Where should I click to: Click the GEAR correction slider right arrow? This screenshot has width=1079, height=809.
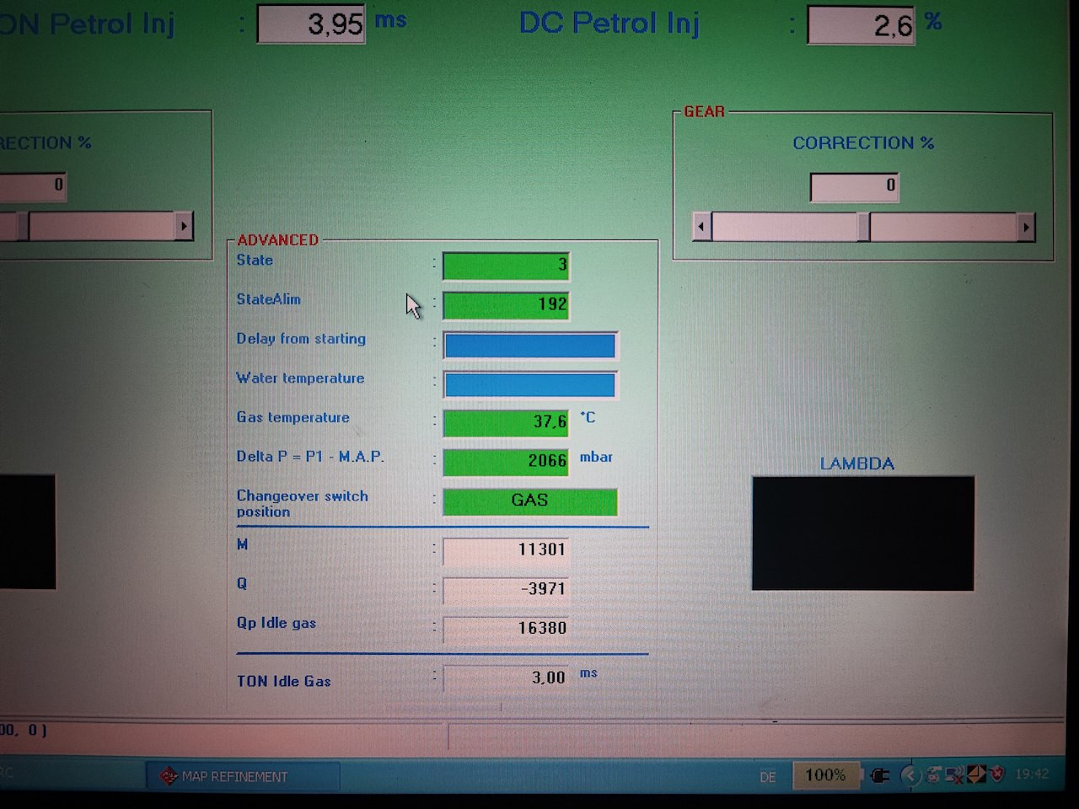[1025, 227]
